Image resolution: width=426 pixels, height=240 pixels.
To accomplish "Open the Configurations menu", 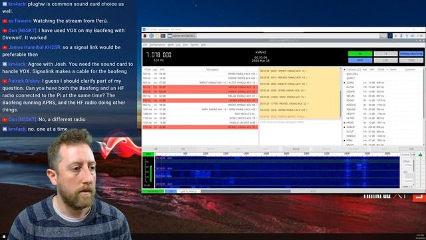I will pos(157,45).
